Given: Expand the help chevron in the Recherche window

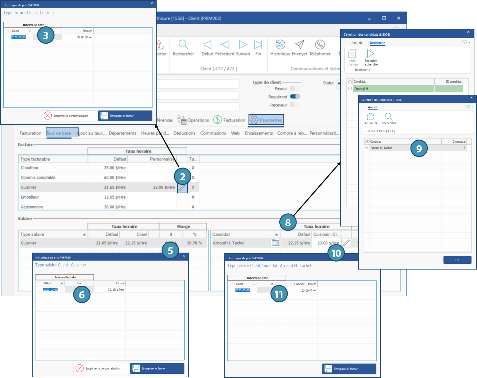Looking at the screenshot, I should [x=470, y=42].
